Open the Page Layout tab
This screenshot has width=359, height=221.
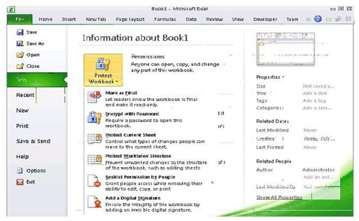pyautogui.click(x=130, y=19)
